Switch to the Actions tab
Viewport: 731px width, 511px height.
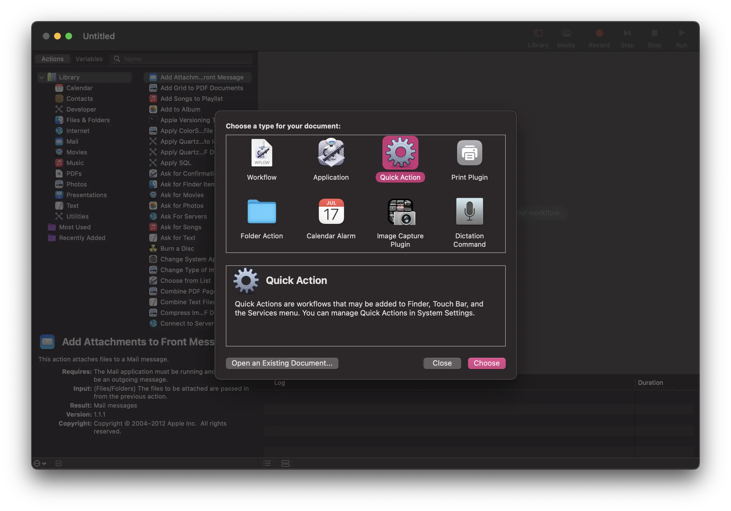pos(52,59)
